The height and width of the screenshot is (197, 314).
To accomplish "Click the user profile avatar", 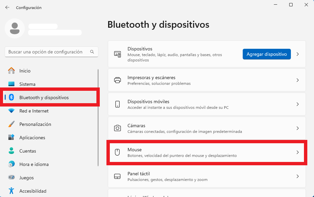I will click(x=15, y=28).
